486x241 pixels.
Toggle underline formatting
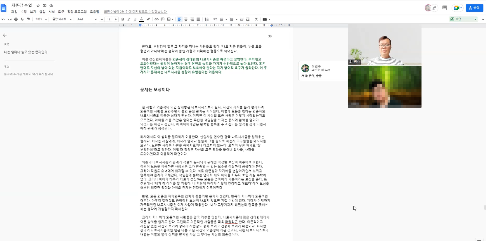tap(135, 19)
